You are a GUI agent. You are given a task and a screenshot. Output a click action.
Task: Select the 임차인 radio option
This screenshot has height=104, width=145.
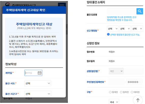coord(121,92)
